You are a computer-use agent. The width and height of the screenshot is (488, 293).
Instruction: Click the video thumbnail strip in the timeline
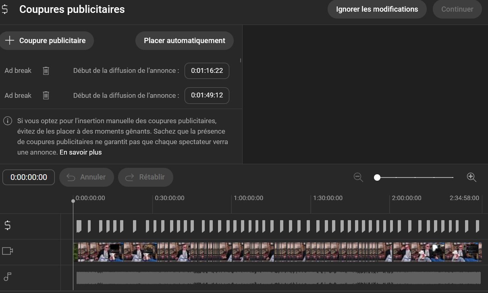pyautogui.click(x=278, y=252)
